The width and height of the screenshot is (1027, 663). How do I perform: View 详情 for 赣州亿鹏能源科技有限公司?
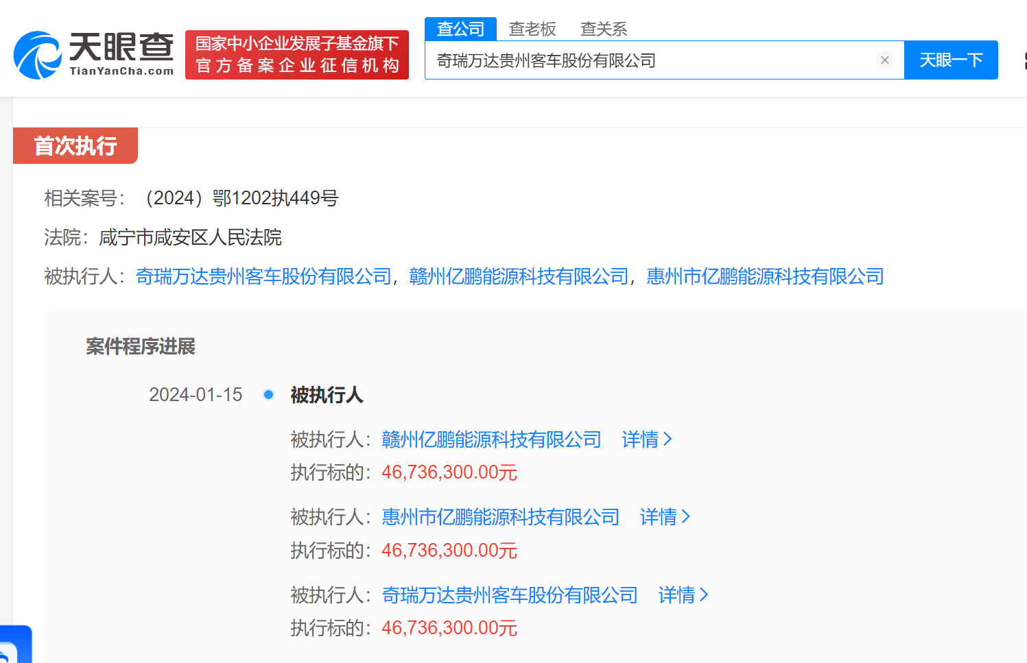(647, 439)
